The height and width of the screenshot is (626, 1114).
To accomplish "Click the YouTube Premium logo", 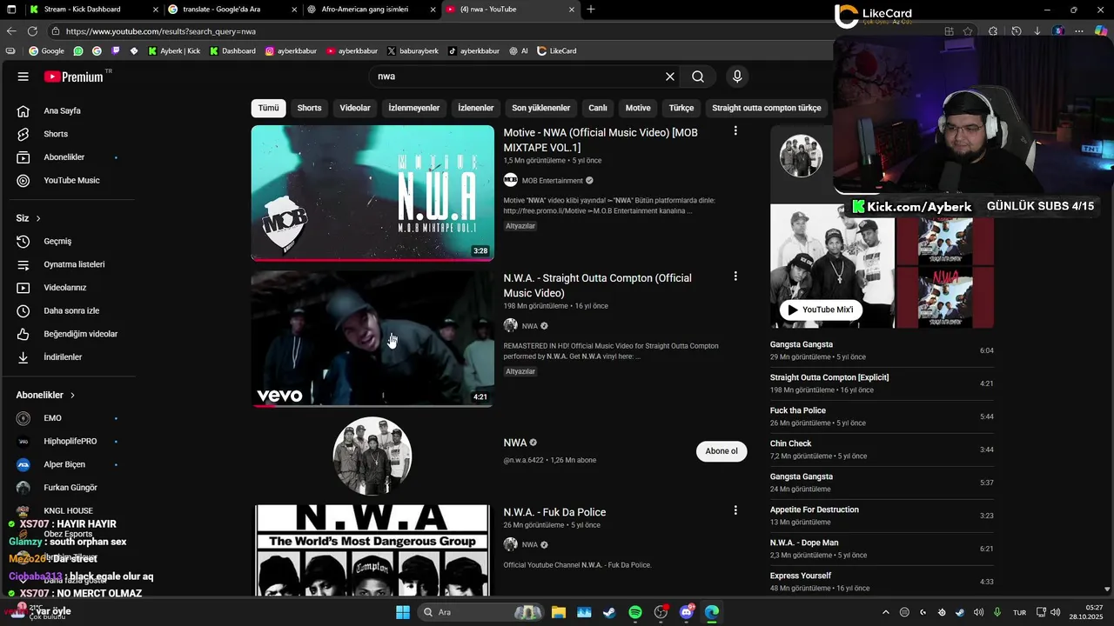I will click(74, 77).
